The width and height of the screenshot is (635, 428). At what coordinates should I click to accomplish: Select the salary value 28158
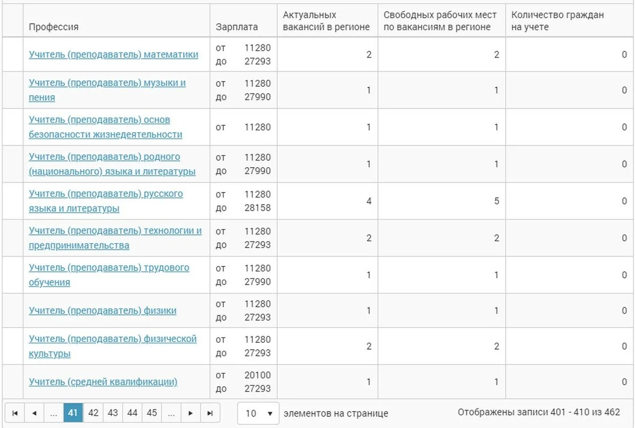[257, 208]
